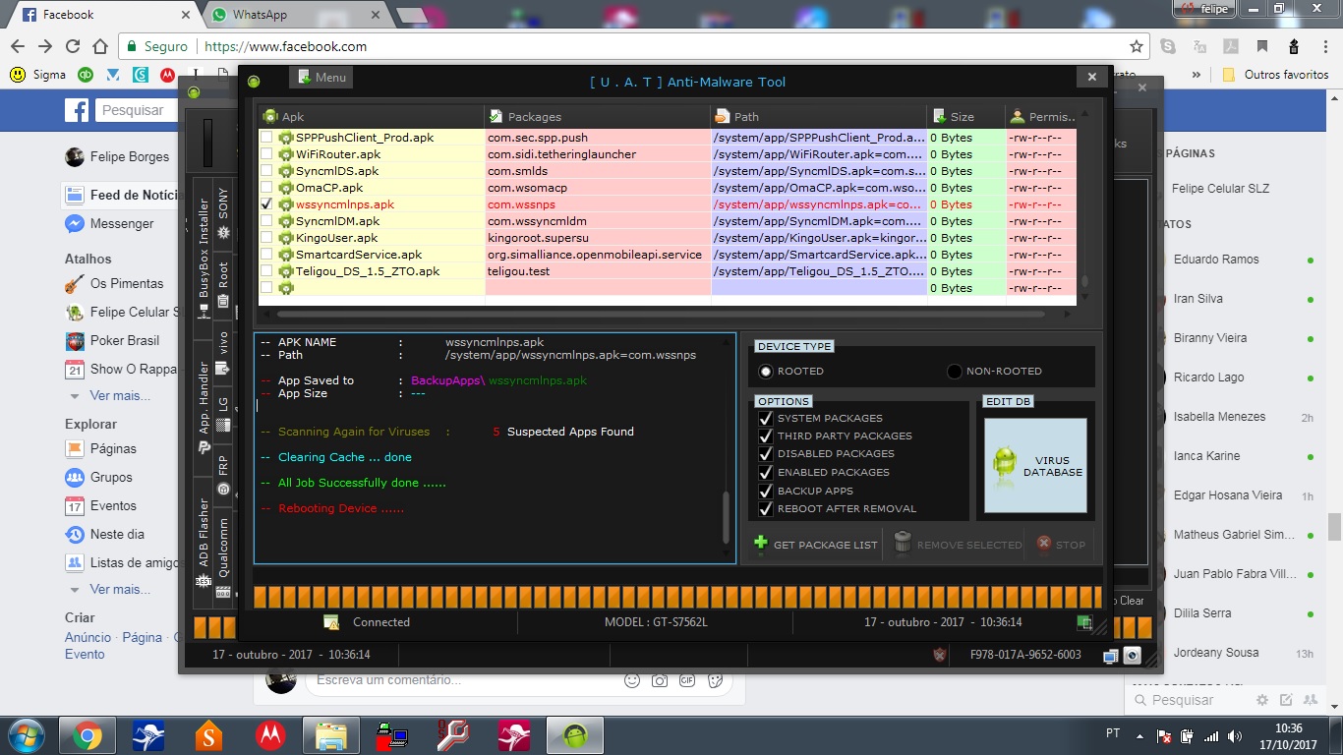Toggle DISABLED PACKAGES option
This screenshot has width=1343, height=755.
[x=766, y=453]
